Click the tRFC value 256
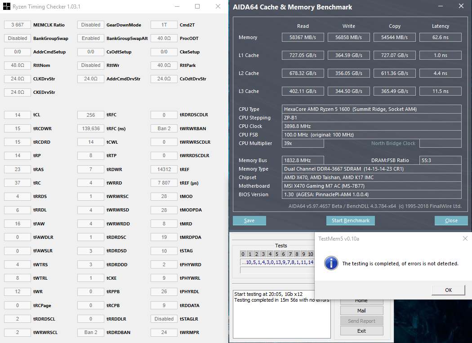This screenshot has height=343, width=472. click(x=91, y=115)
